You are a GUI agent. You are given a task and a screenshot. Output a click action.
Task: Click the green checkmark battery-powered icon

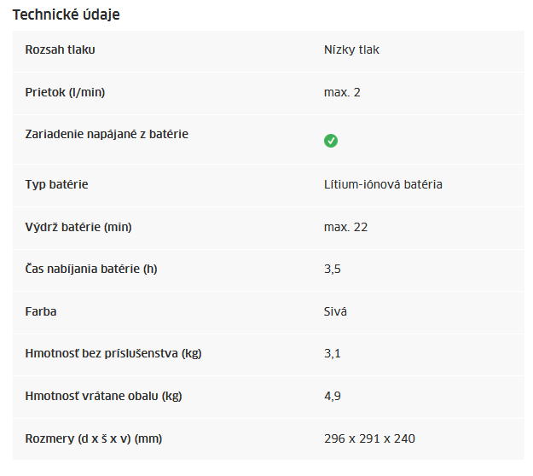click(x=330, y=141)
